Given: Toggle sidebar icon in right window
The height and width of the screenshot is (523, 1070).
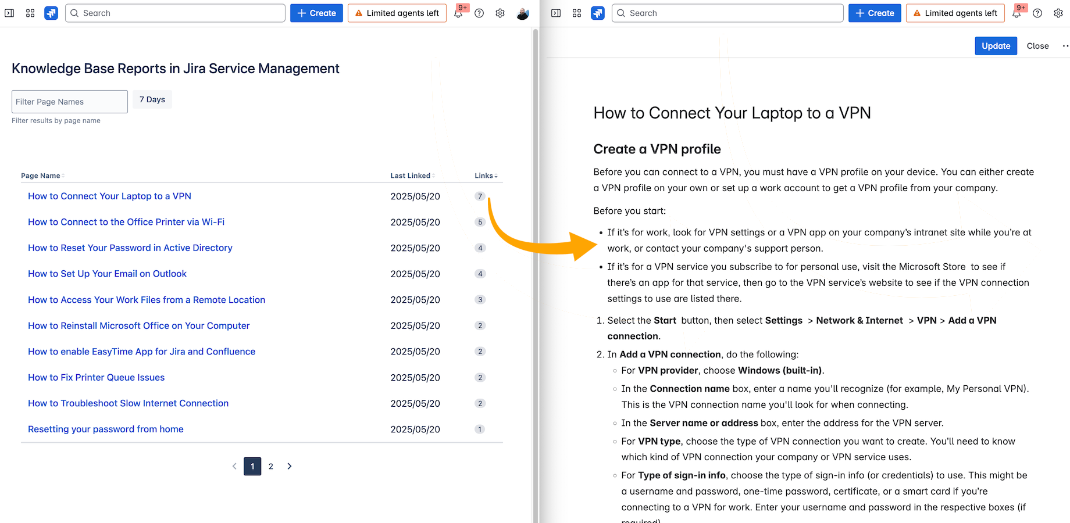Looking at the screenshot, I should point(556,13).
